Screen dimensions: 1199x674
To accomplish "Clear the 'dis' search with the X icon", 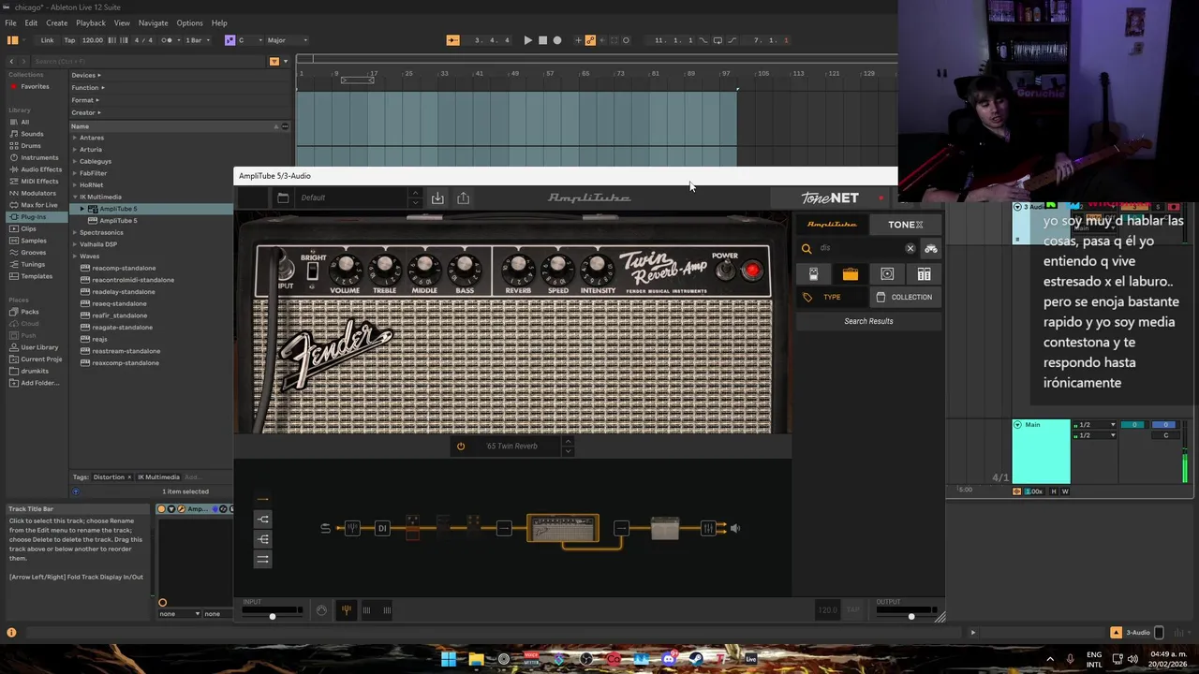I will coord(910,248).
